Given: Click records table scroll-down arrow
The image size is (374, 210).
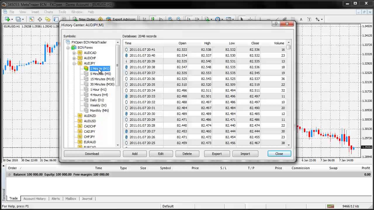Looking at the screenshot, I should (x=289, y=145).
